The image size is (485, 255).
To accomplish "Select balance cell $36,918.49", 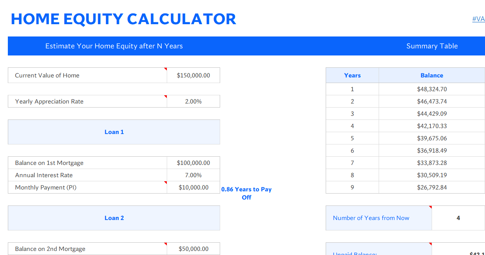I will [432, 150].
